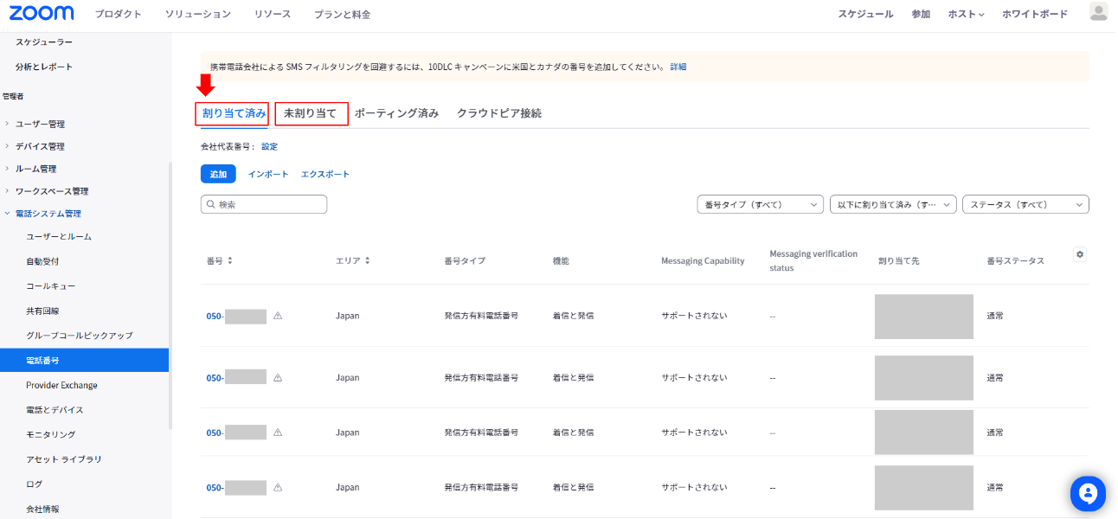Click the Messaging verification status header
Image resolution: width=1118 pixels, height=519 pixels.
click(x=813, y=260)
